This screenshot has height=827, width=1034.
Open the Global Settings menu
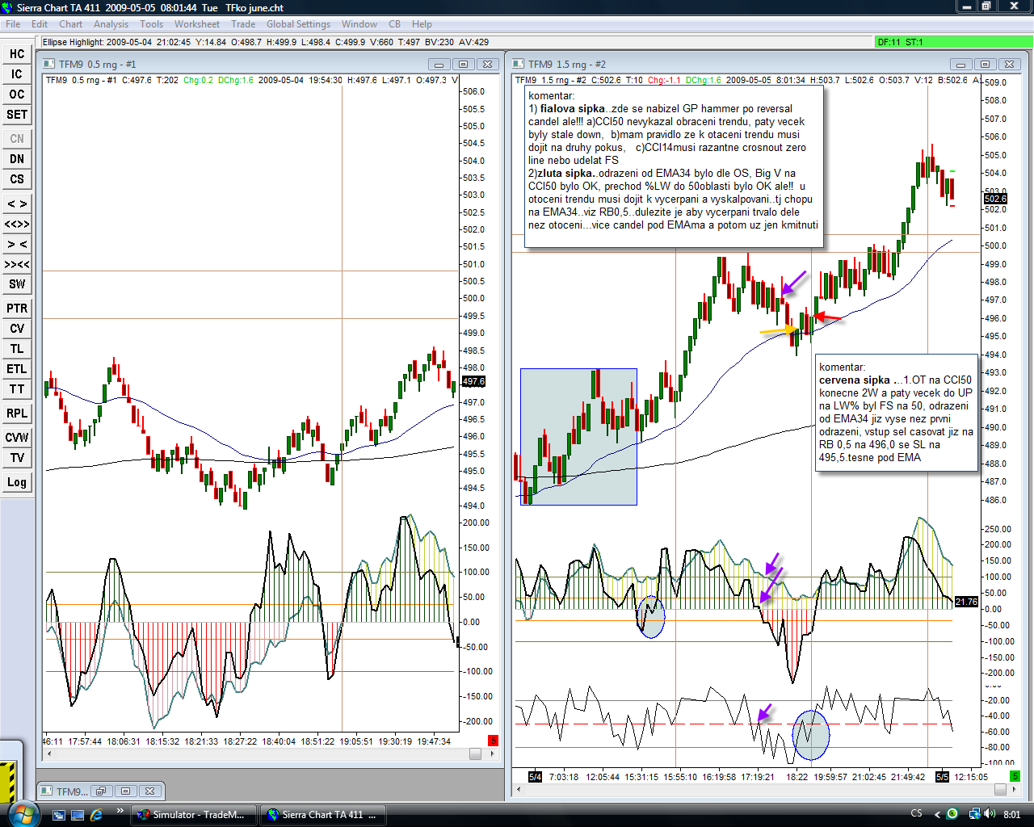(298, 24)
